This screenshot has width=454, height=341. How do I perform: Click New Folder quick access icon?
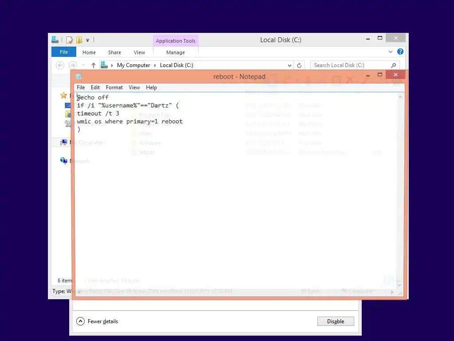click(x=79, y=40)
